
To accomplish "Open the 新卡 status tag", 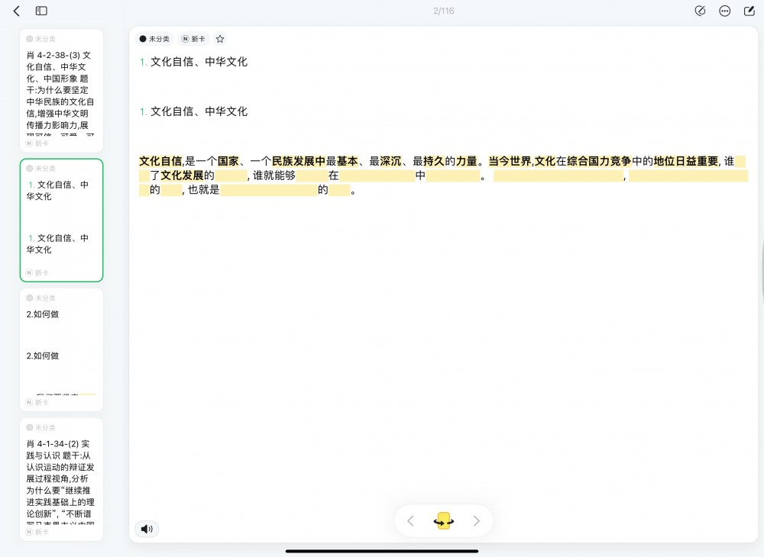I will [193, 39].
